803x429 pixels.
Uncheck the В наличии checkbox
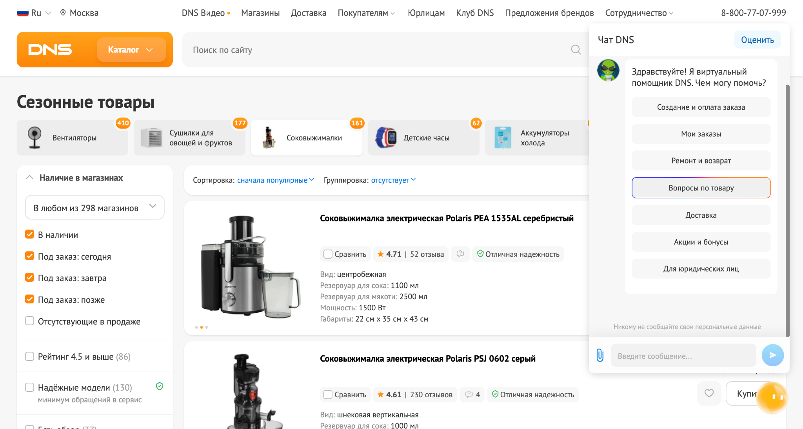pos(29,234)
